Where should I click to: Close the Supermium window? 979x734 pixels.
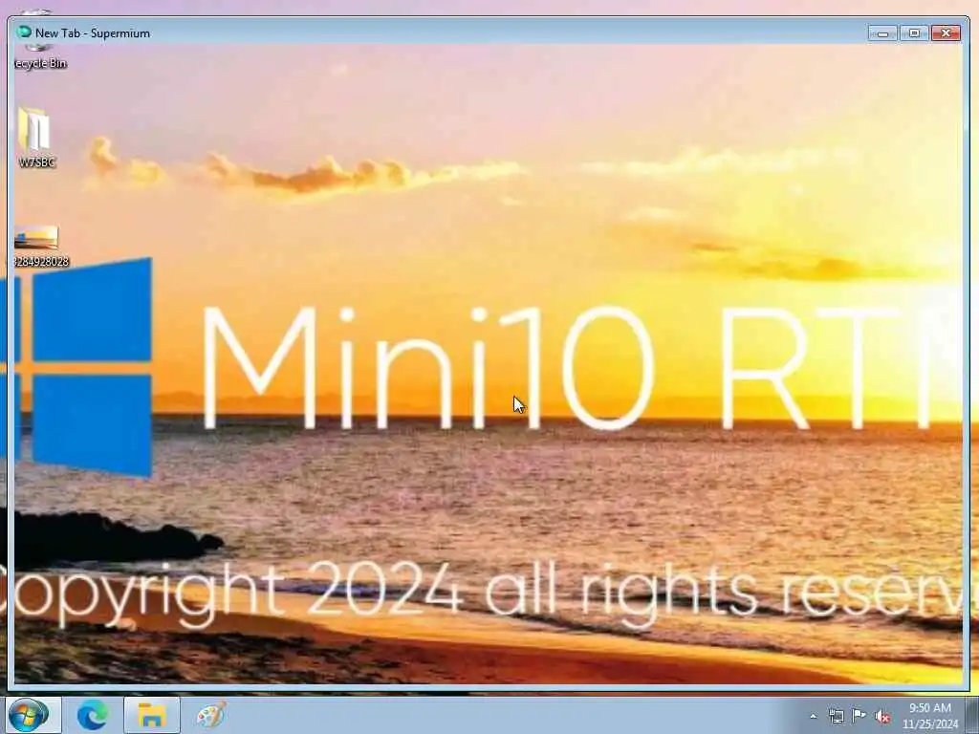[x=946, y=33]
